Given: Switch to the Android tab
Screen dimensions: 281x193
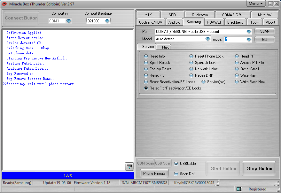Looking at the screenshot, I should click(x=174, y=22).
